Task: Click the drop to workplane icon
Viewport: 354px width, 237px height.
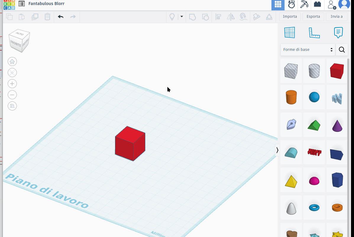Action: pos(269,17)
